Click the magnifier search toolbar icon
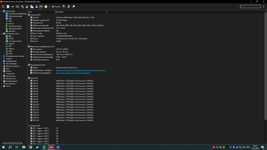 pyautogui.click(x=73, y=7)
